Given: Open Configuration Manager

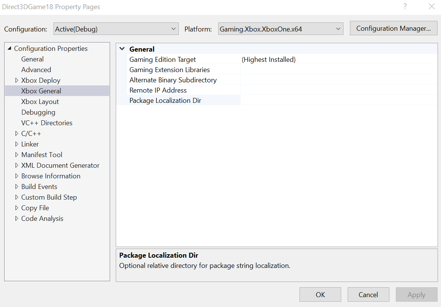Looking at the screenshot, I should (394, 28).
